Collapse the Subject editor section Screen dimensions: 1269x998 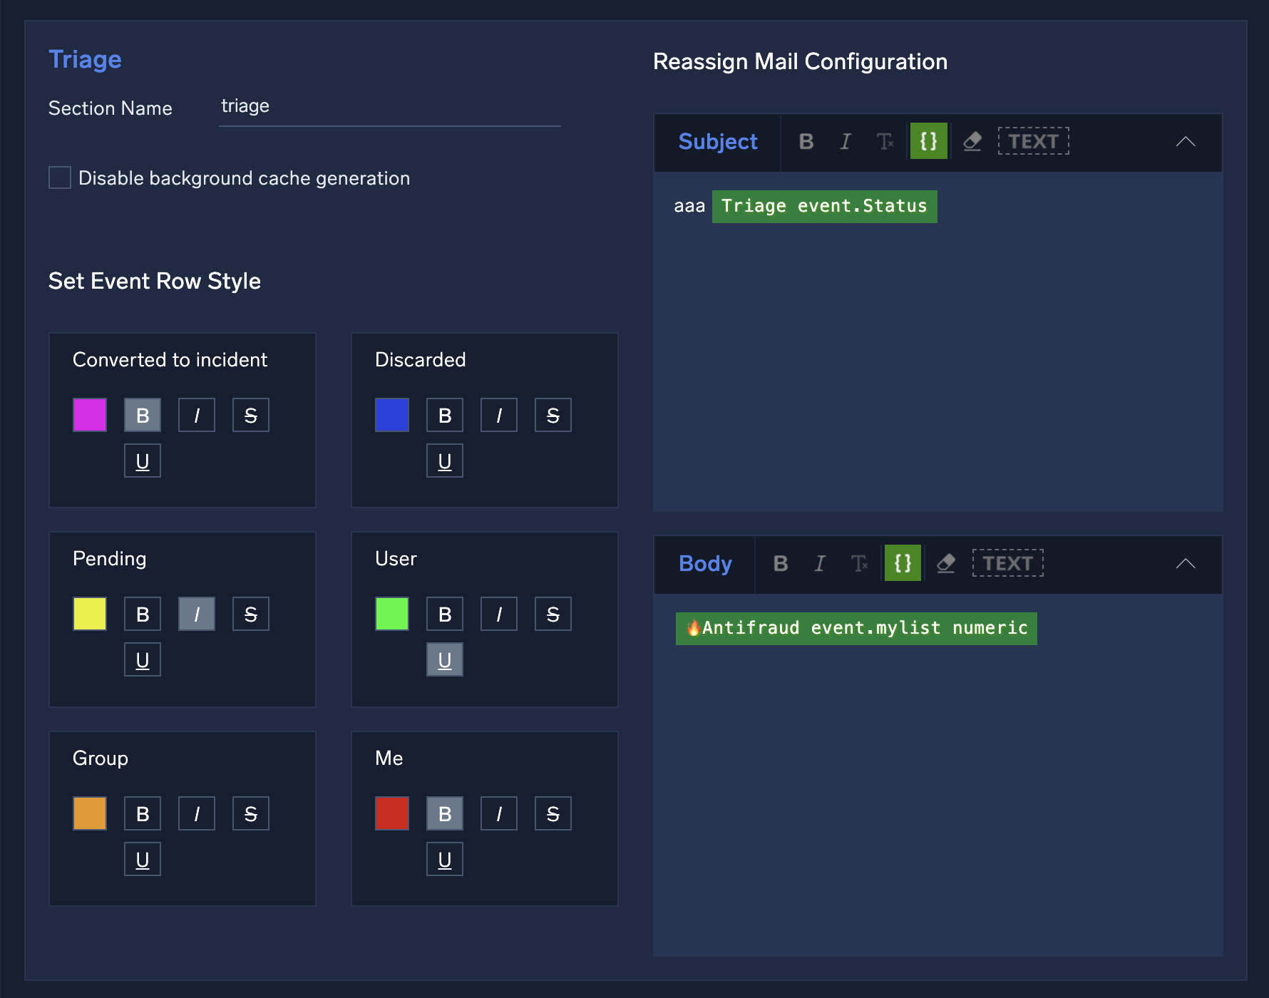click(1185, 141)
